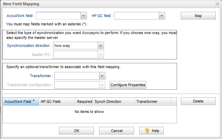
Task: Click into the HP QC field input
Action: 136,16
